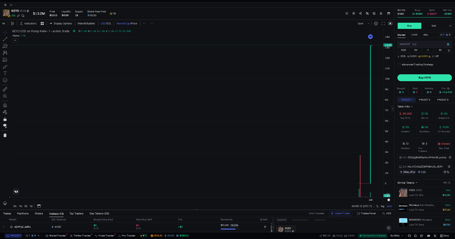
Task: Toggle Only Tracked filter
Action: [316, 214]
